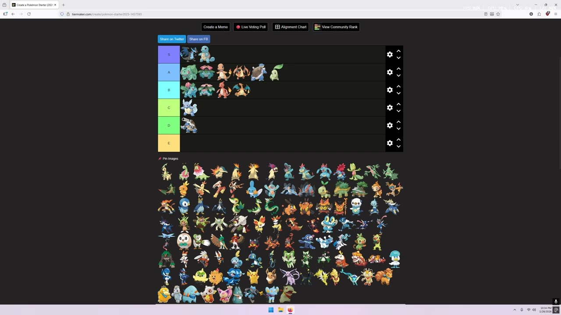Image resolution: width=561 pixels, height=315 pixels.
Task: Select Piplup in the image pool
Action: pos(184,206)
